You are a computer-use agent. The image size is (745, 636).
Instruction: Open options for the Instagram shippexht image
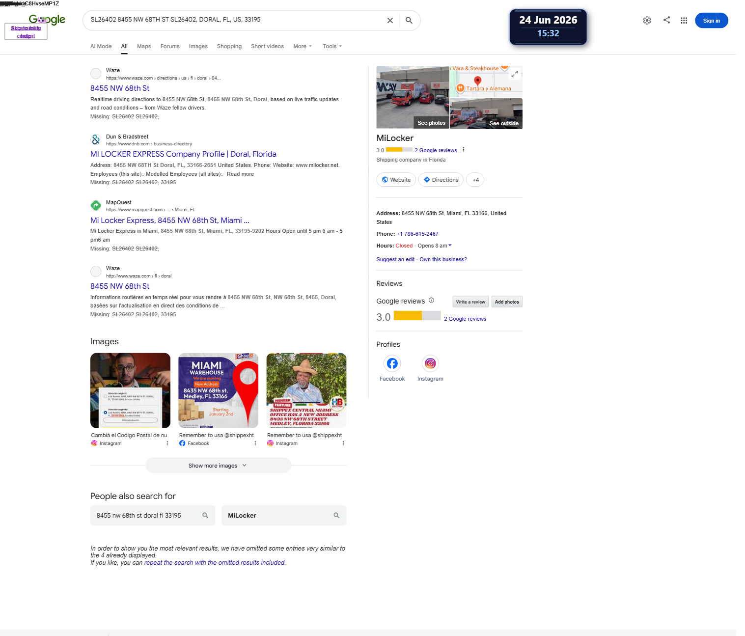tap(343, 443)
